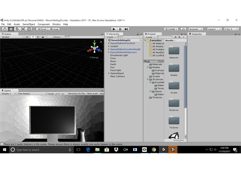This screenshot has width=241, height=171.
Task: Click the Play button
Action: coord(114,29)
